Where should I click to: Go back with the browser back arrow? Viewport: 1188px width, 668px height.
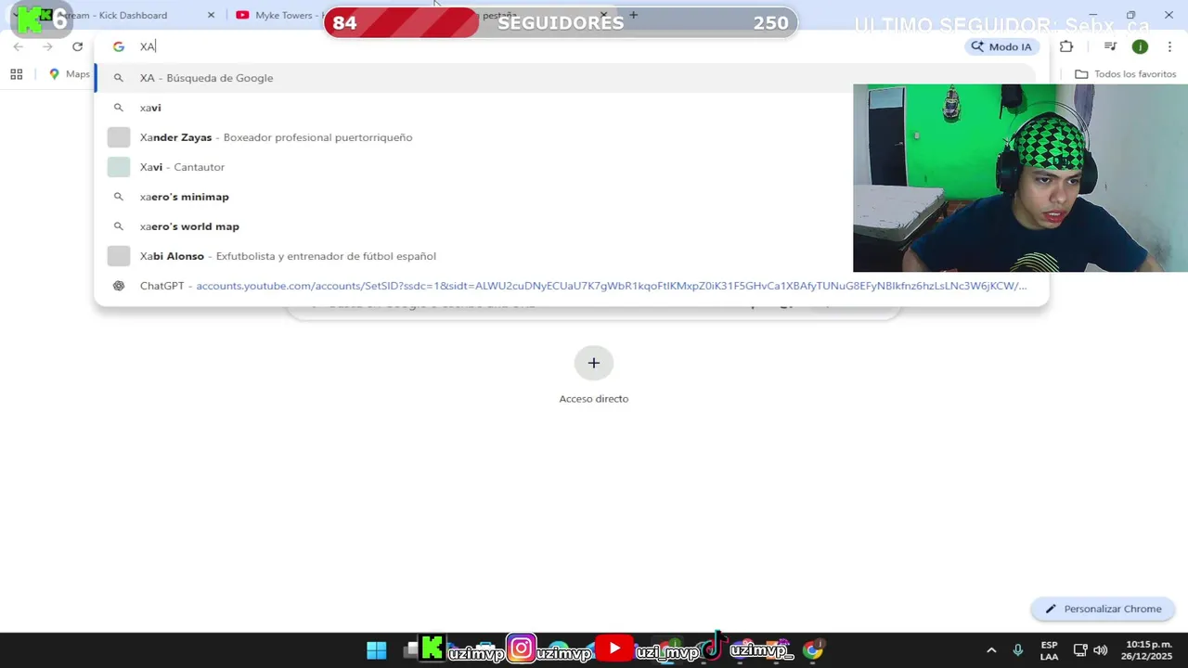(18, 46)
